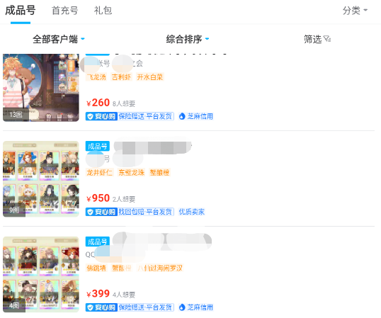The image size is (381, 318).
Task: Click the 芝麻信用 droplet icon on the ¥399 listing
Action: pos(182,307)
